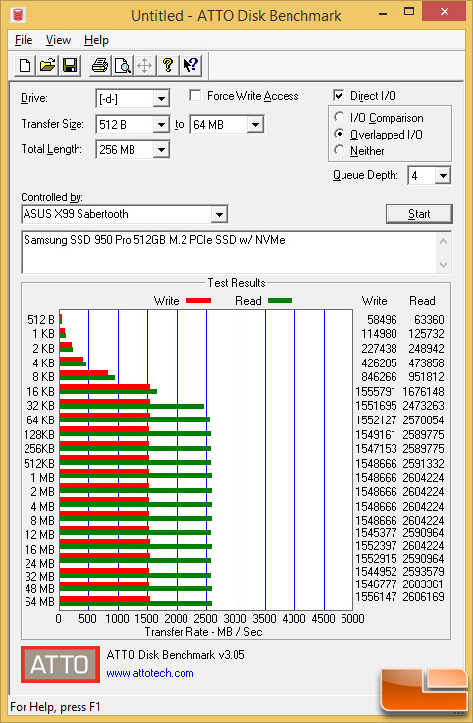Open a file with the folder icon
473x723 pixels.
pyautogui.click(x=47, y=65)
